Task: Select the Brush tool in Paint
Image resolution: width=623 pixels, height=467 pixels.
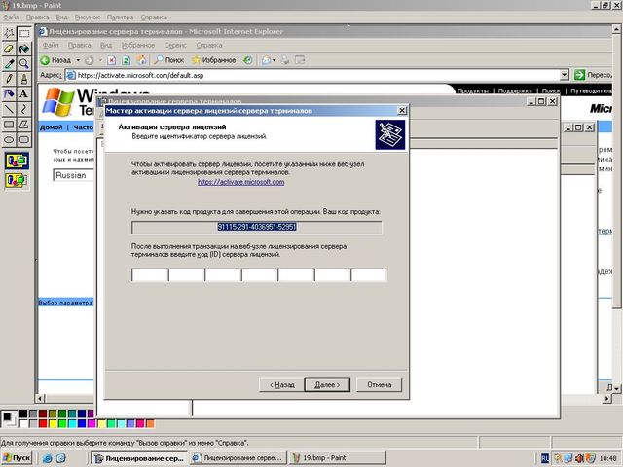Action: point(23,79)
